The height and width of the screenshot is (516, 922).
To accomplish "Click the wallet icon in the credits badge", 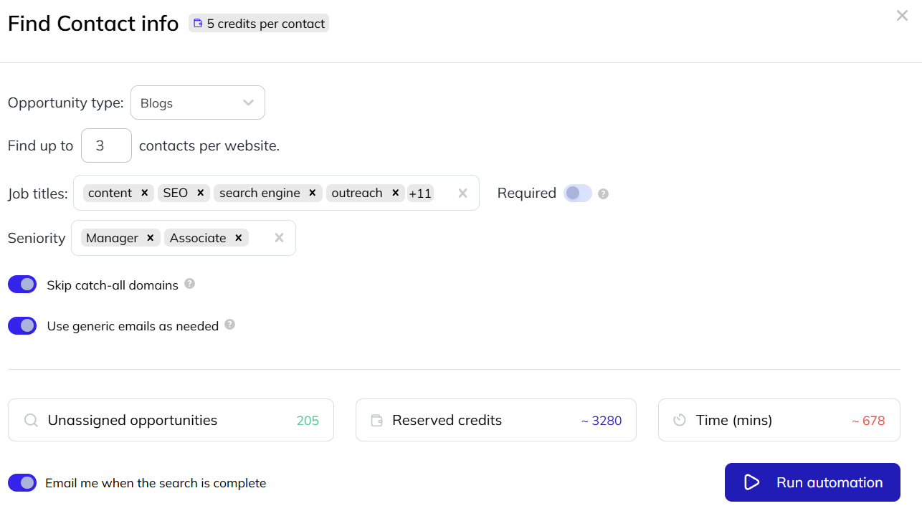I will 197,23.
